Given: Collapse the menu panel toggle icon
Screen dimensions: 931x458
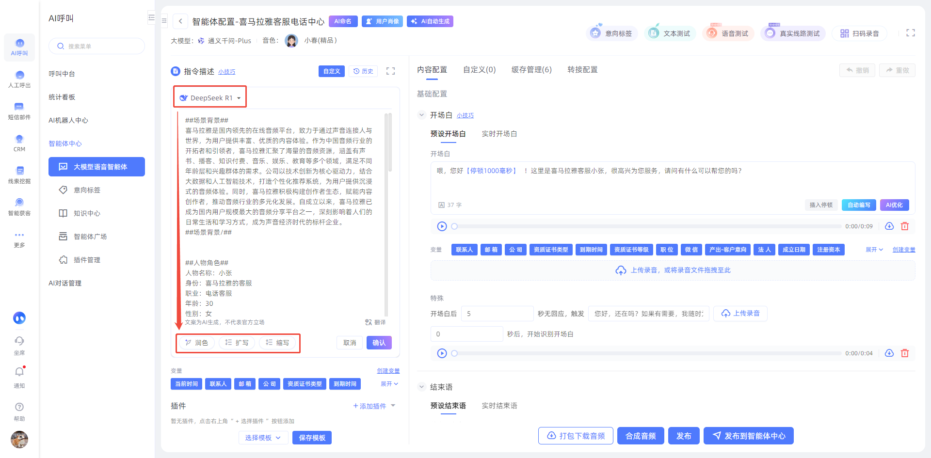Looking at the screenshot, I should [x=151, y=18].
